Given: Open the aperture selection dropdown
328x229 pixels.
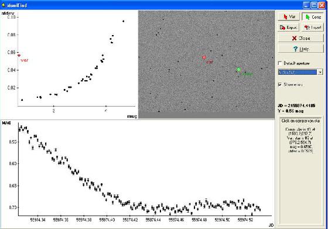Looking at the screenshot, I should pos(320,72).
